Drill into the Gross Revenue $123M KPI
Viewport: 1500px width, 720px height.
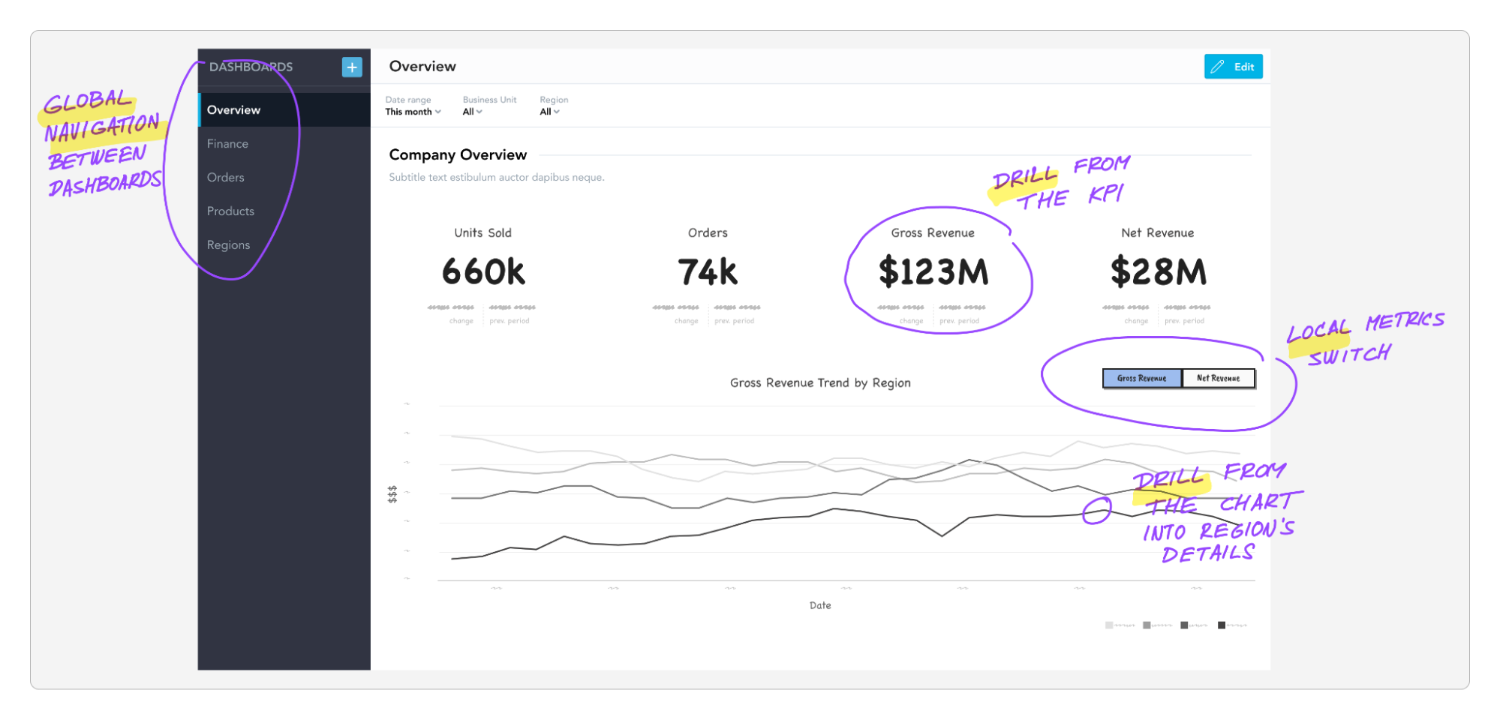(x=933, y=271)
